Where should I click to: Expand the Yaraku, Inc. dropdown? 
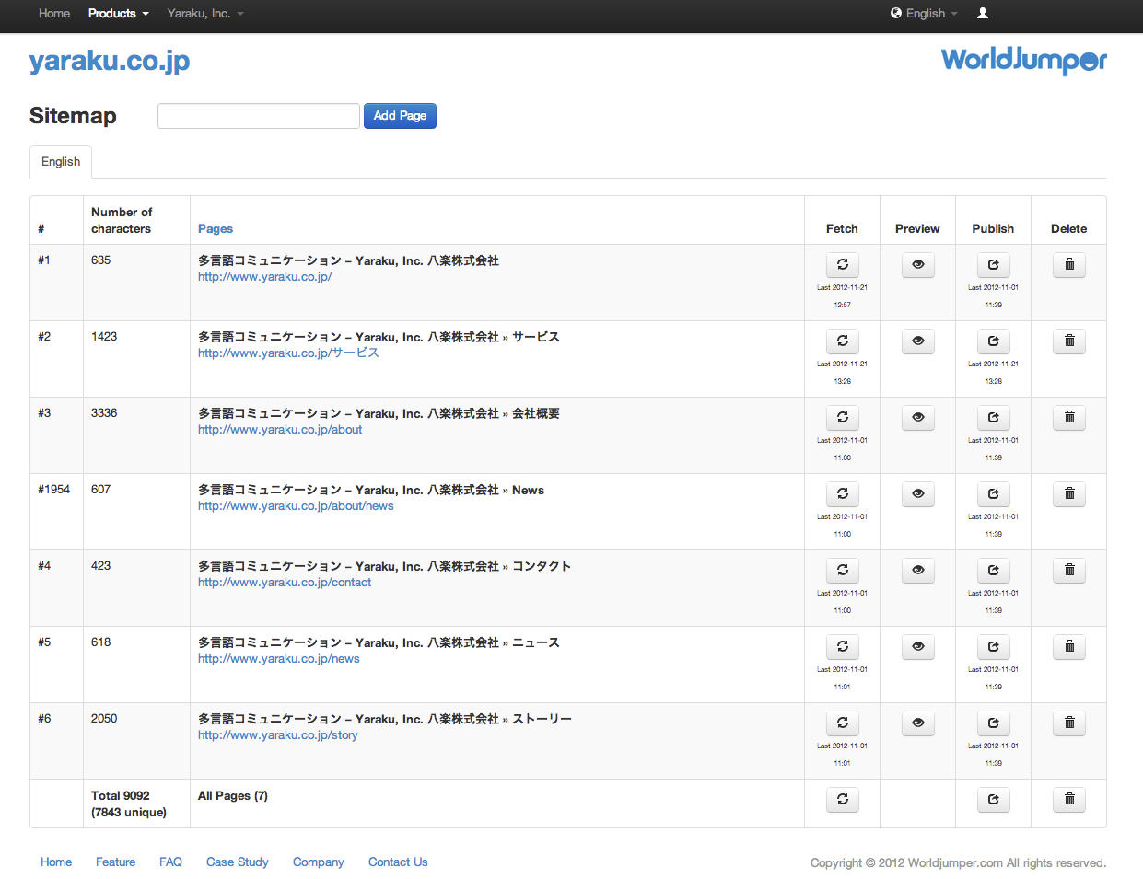pos(205,13)
